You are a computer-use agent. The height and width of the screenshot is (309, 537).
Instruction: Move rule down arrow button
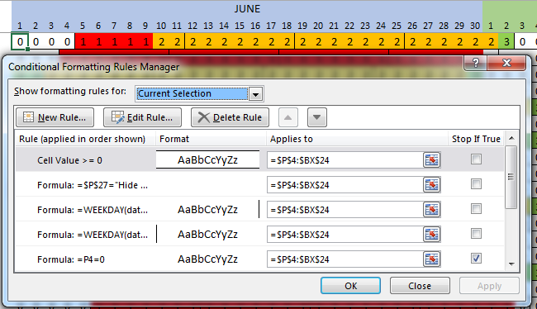(316, 117)
